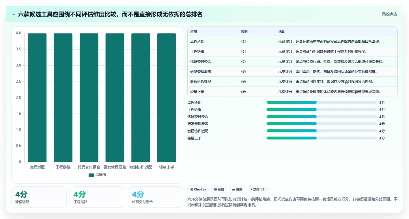Click the 流程适配 label in the progress list
This screenshot has width=409, height=219.
194,102
